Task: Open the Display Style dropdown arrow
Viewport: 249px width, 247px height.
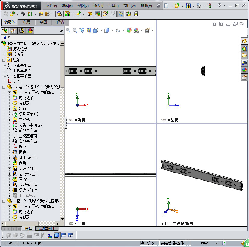Action: 112,30
